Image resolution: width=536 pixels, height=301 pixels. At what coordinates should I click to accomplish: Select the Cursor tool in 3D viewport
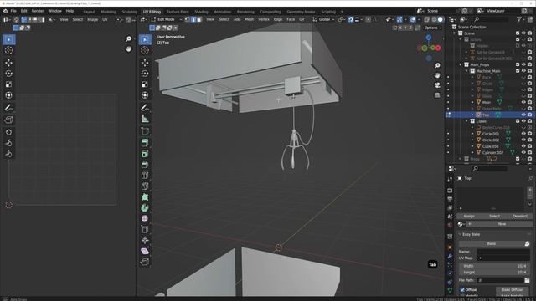[145, 50]
